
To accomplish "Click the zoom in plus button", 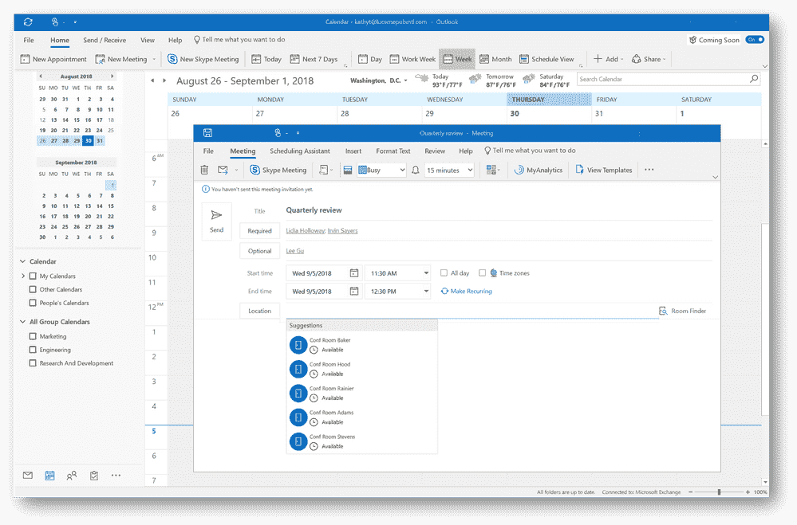I will 748,492.
